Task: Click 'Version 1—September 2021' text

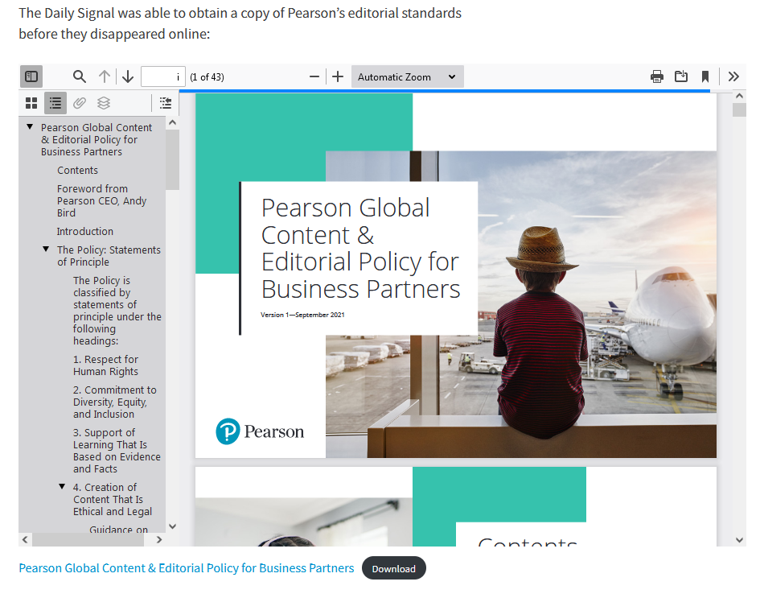Action: [x=302, y=315]
